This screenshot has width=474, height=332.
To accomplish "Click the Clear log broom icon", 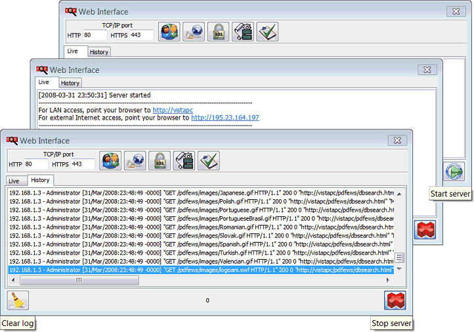I will click(18, 301).
